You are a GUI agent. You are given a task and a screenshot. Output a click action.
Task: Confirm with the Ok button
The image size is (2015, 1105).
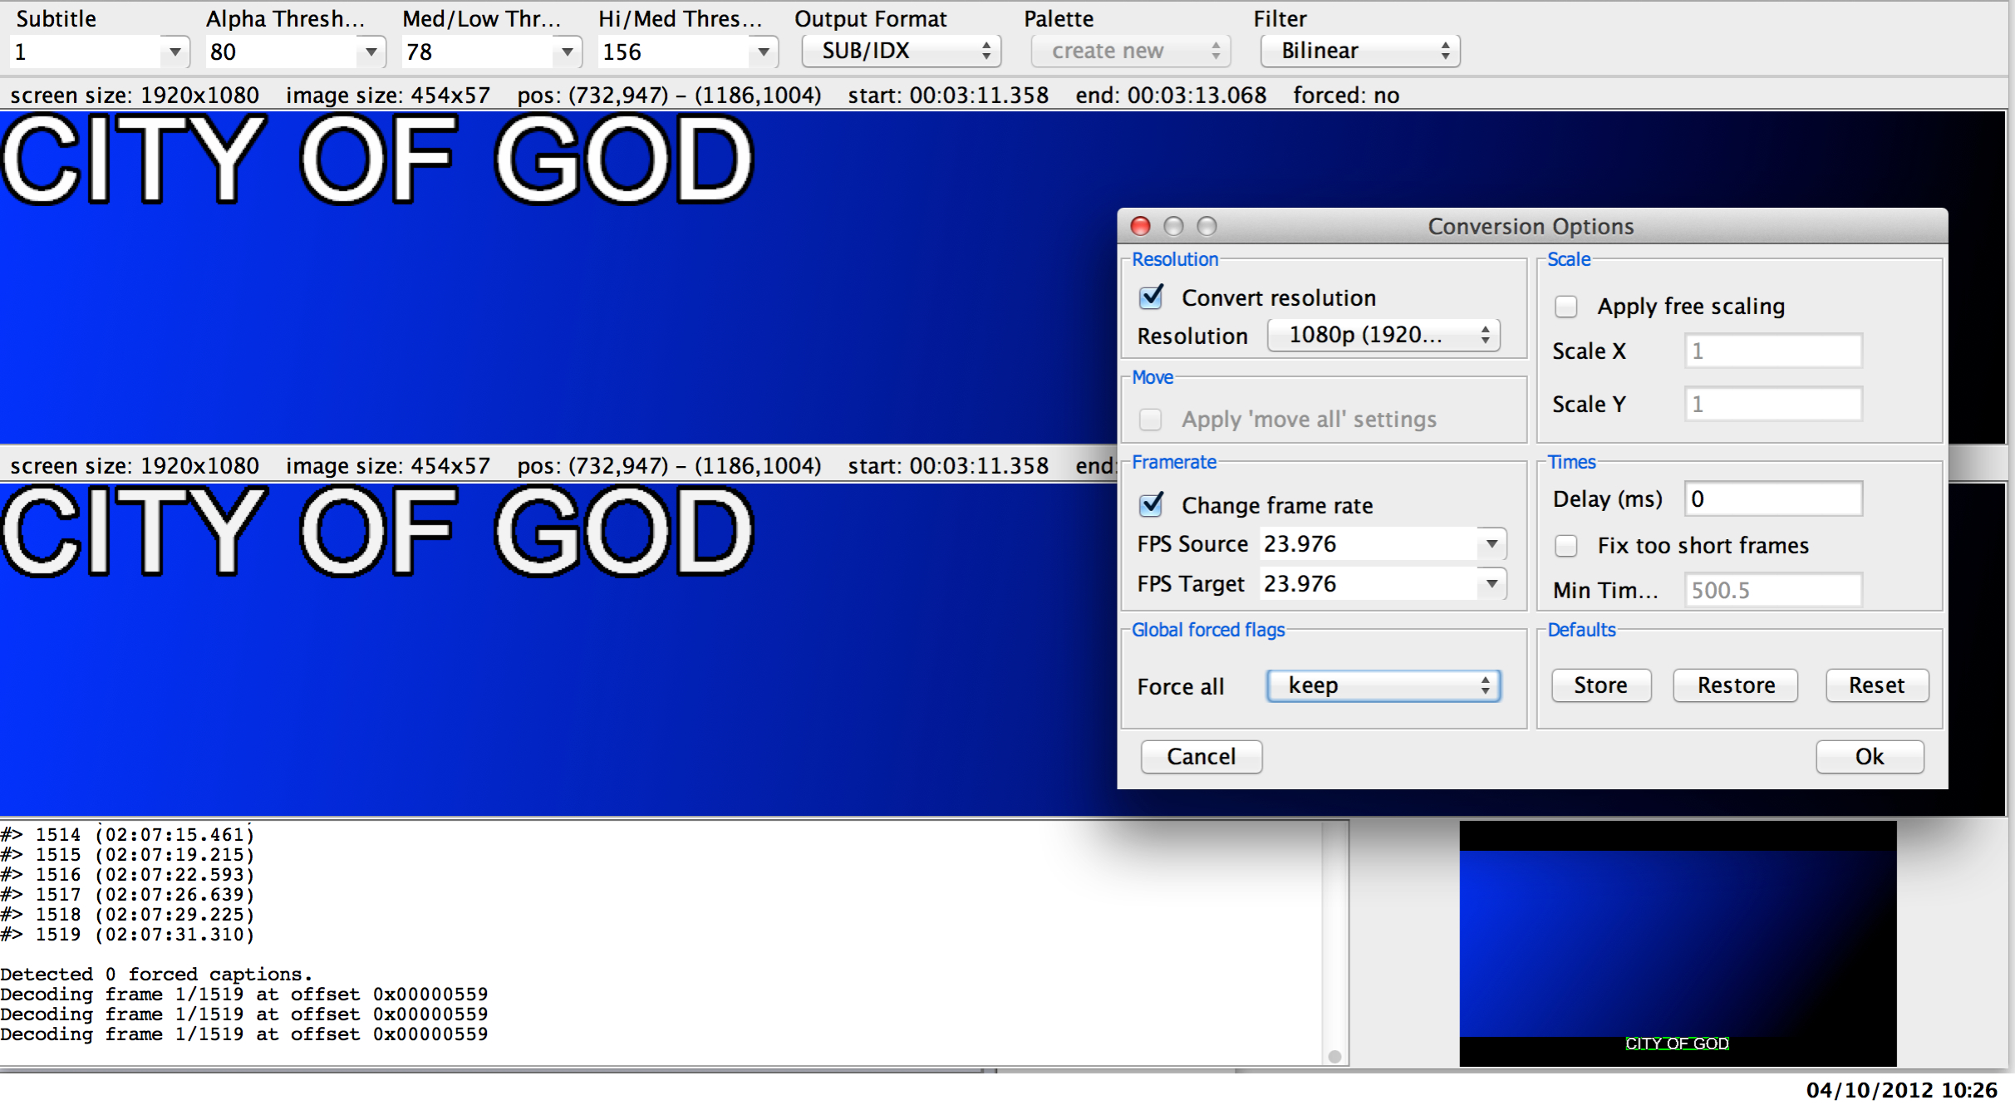[x=1870, y=757]
